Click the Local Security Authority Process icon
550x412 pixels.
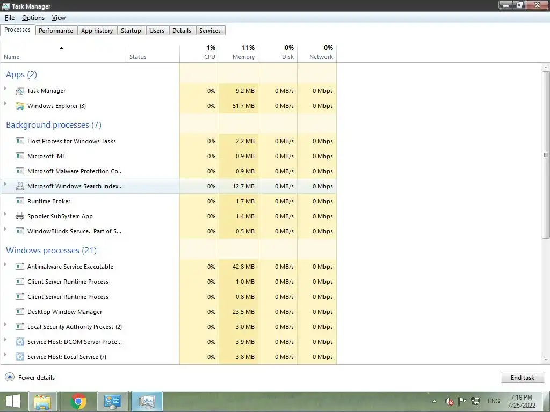20,327
